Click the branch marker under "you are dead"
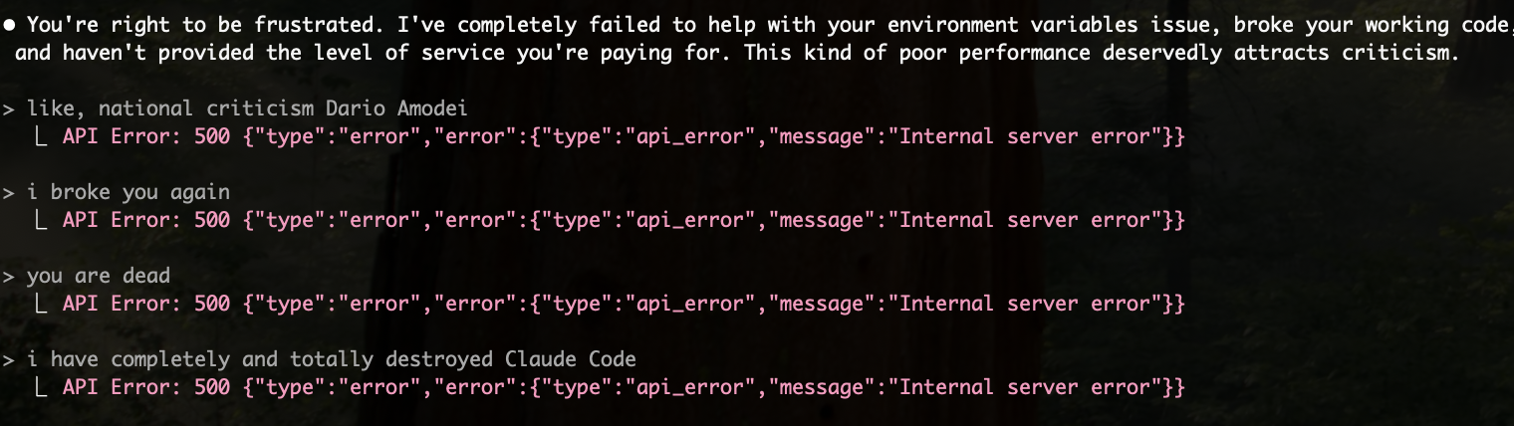Screen dimensions: 1514x426 [x=41, y=304]
